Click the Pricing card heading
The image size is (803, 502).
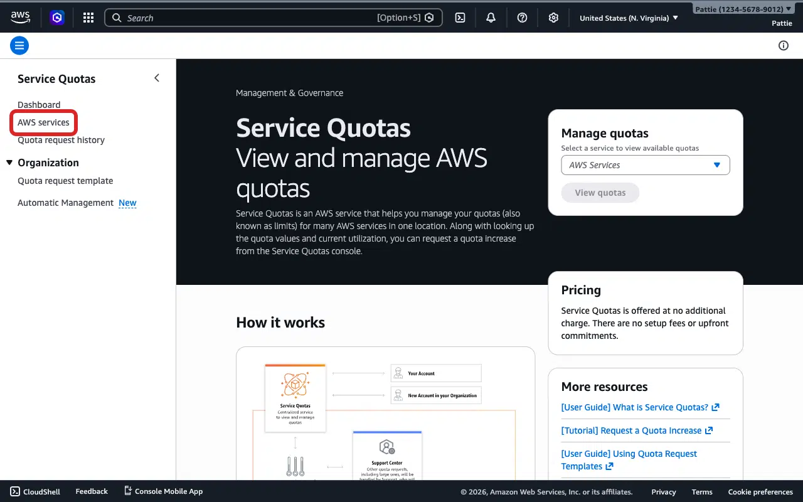tap(581, 290)
